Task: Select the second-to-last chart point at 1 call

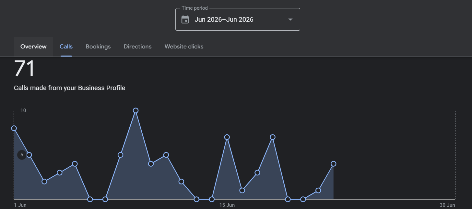Action: coord(318,190)
